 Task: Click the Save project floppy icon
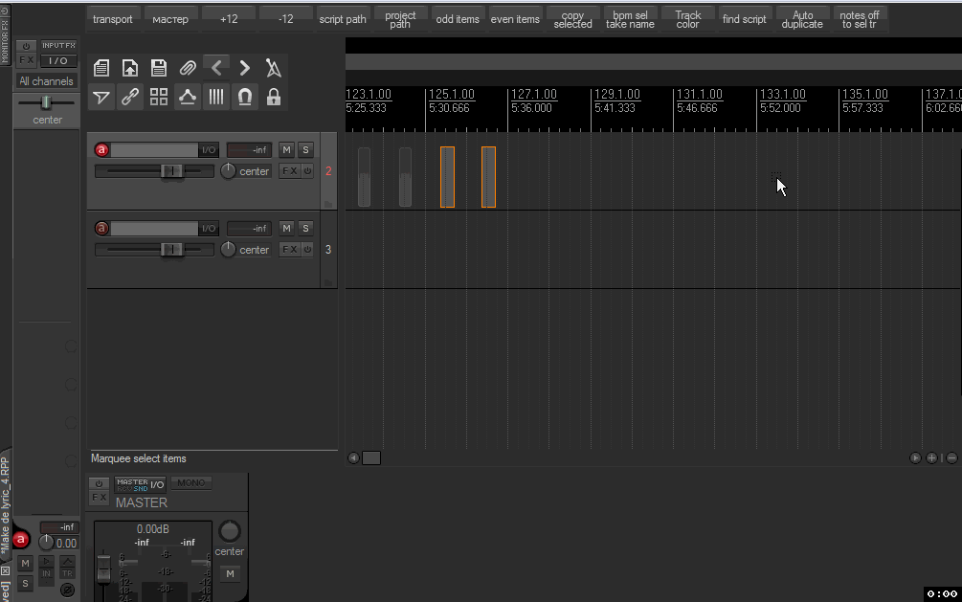tap(159, 68)
